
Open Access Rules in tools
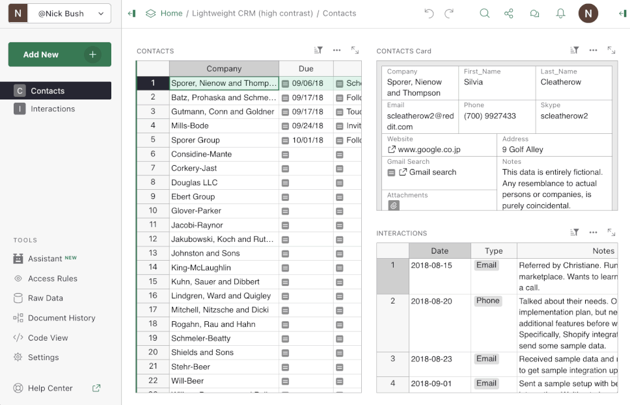[53, 278]
